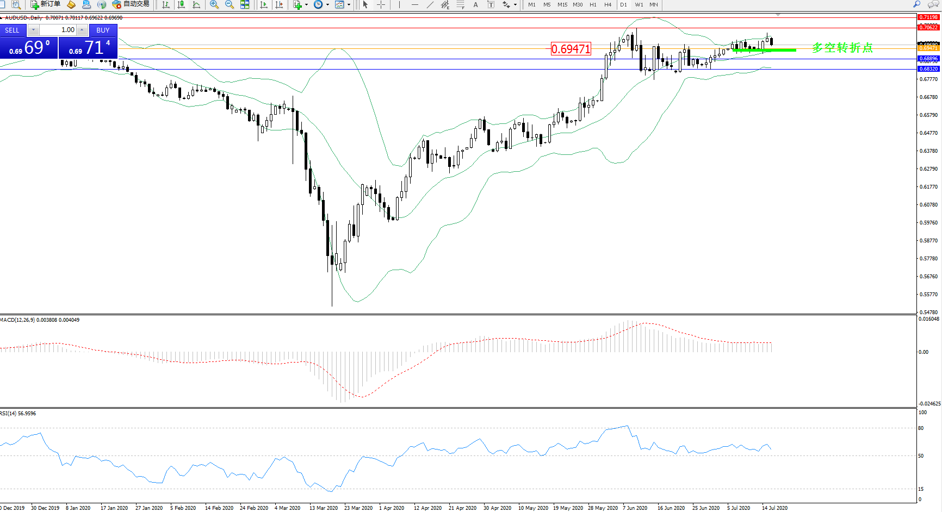Click the lot size 1.00 input field
The width and height of the screenshot is (942, 512).
click(58, 30)
